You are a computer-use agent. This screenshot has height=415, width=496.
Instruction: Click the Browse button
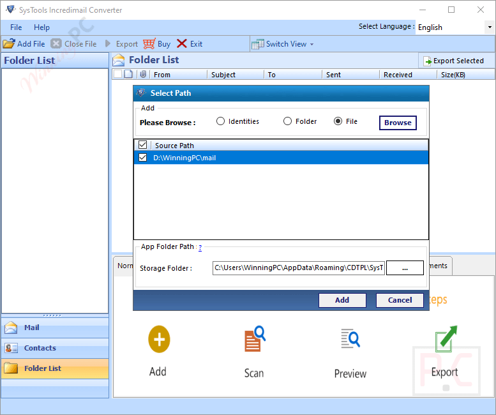point(398,123)
